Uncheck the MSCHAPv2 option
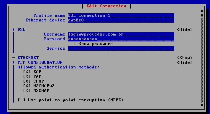This screenshot has width=210, height=114. (x=27, y=86)
